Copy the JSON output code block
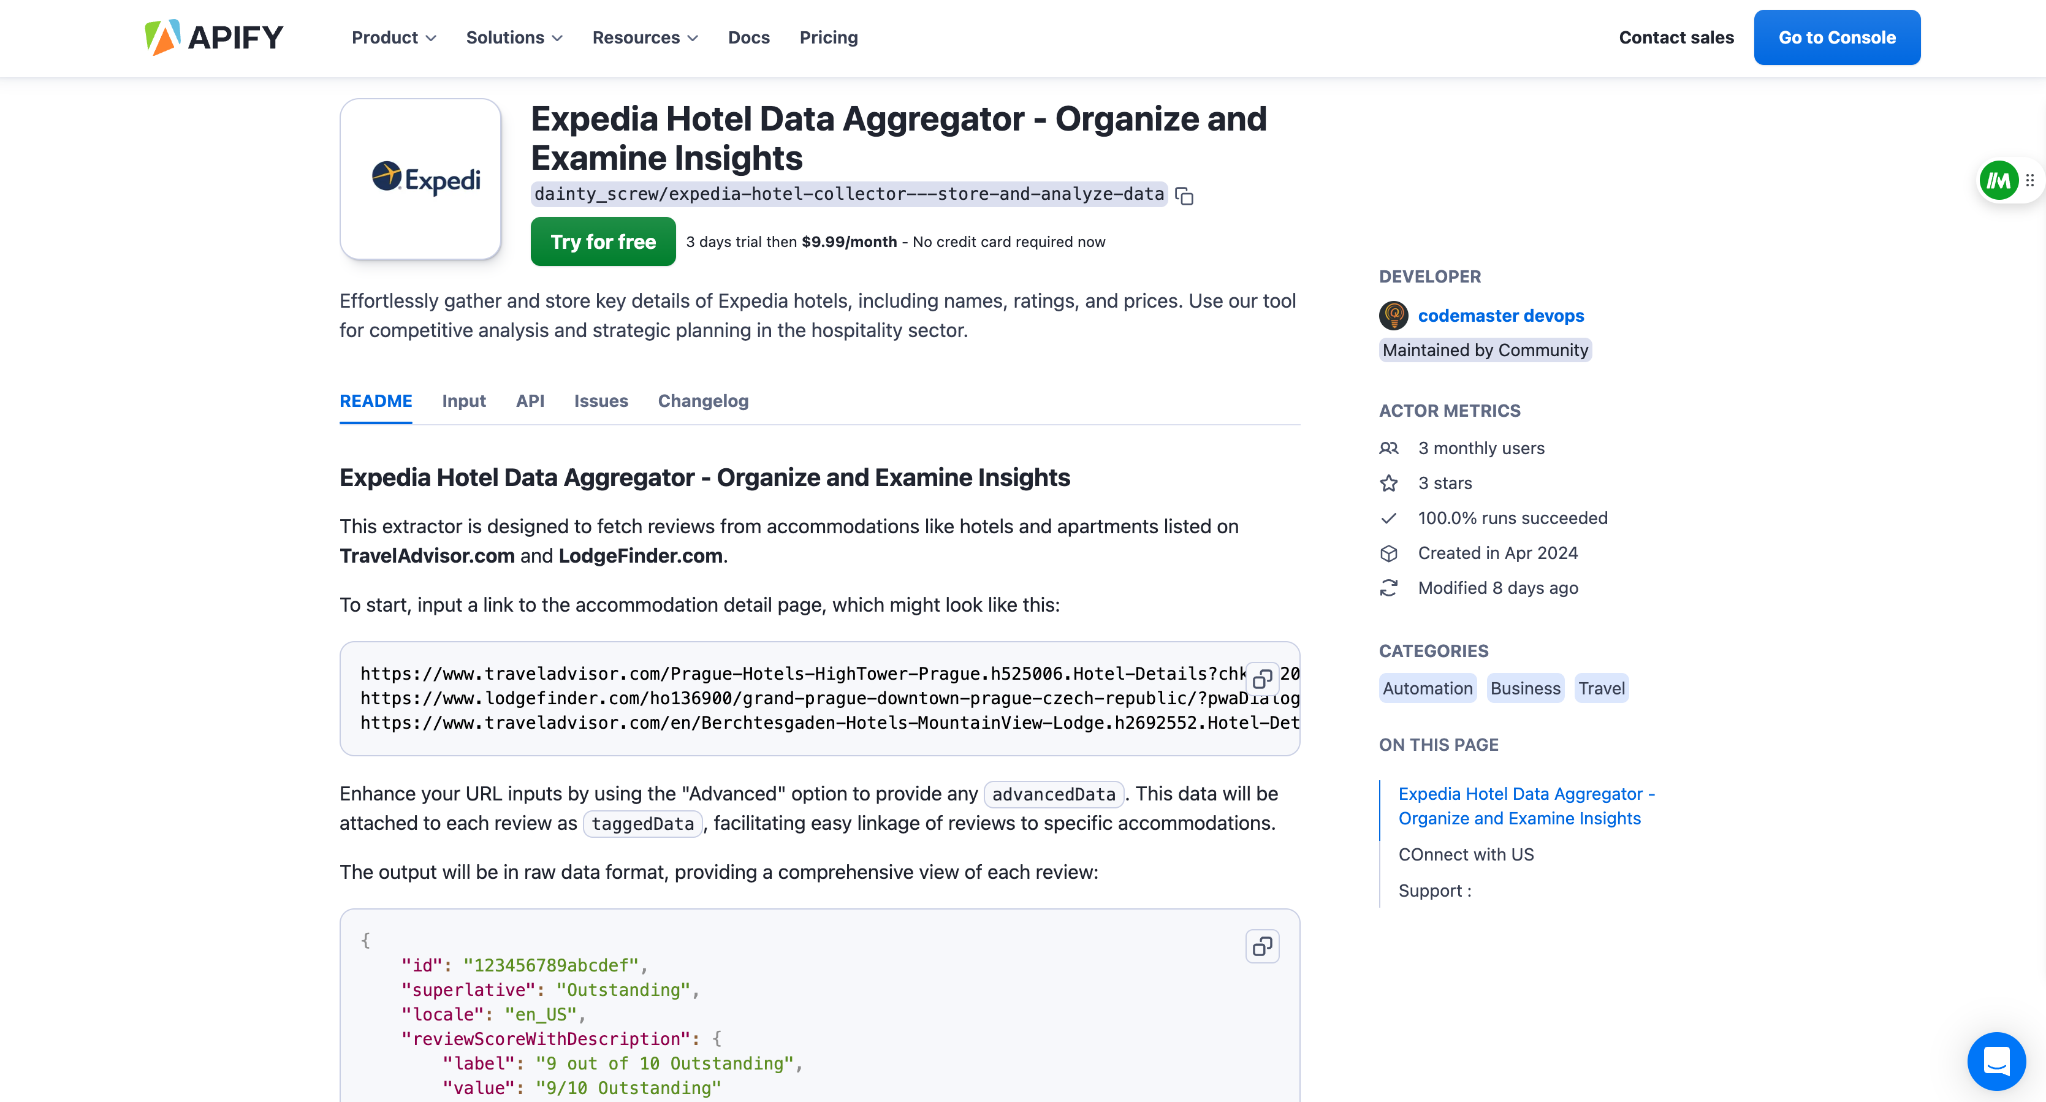2046x1102 pixels. (1262, 946)
